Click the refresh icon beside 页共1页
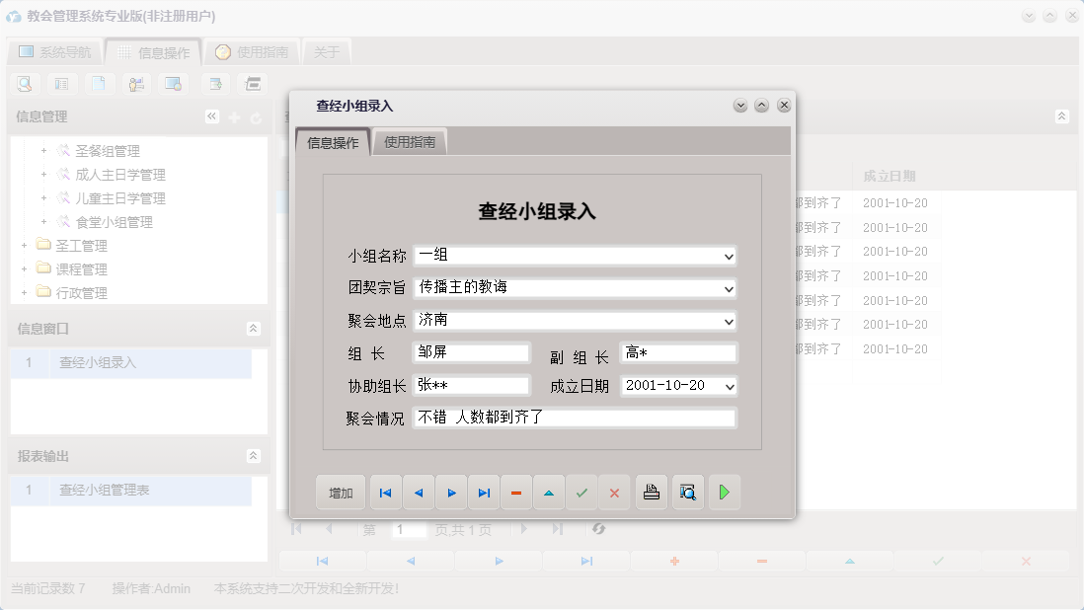Screen dimensions: 1084x610 click(x=599, y=529)
